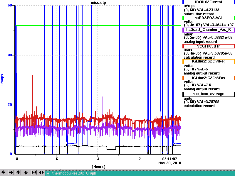Click the zoom-out time axis diamond icon
235x176 pixels.
41,172
